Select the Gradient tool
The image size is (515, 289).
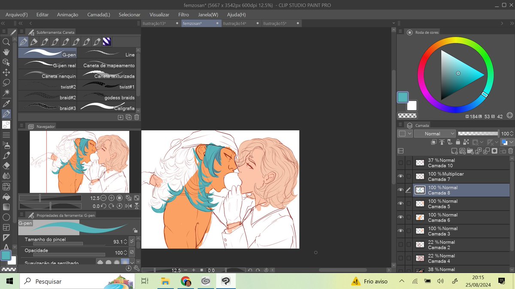point(6,207)
